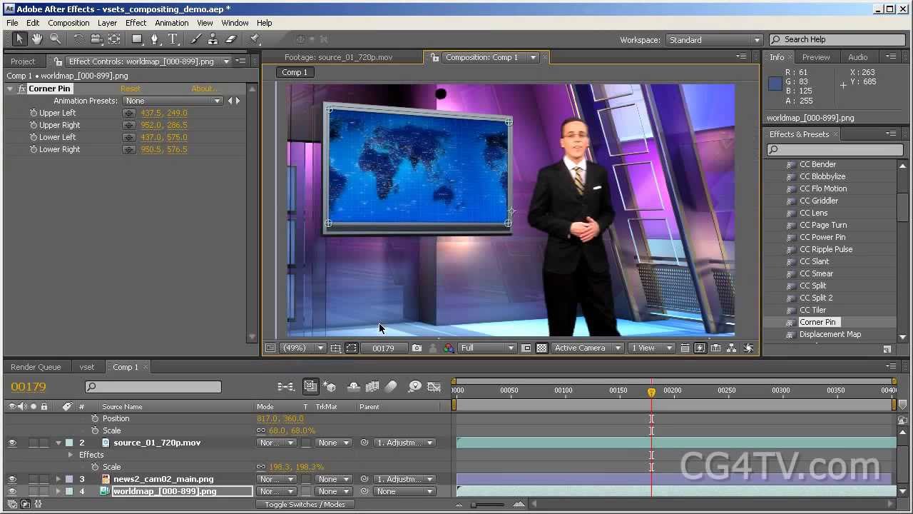Open the comp flowchart icon
The height and width of the screenshot is (514, 913).
tap(731, 348)
